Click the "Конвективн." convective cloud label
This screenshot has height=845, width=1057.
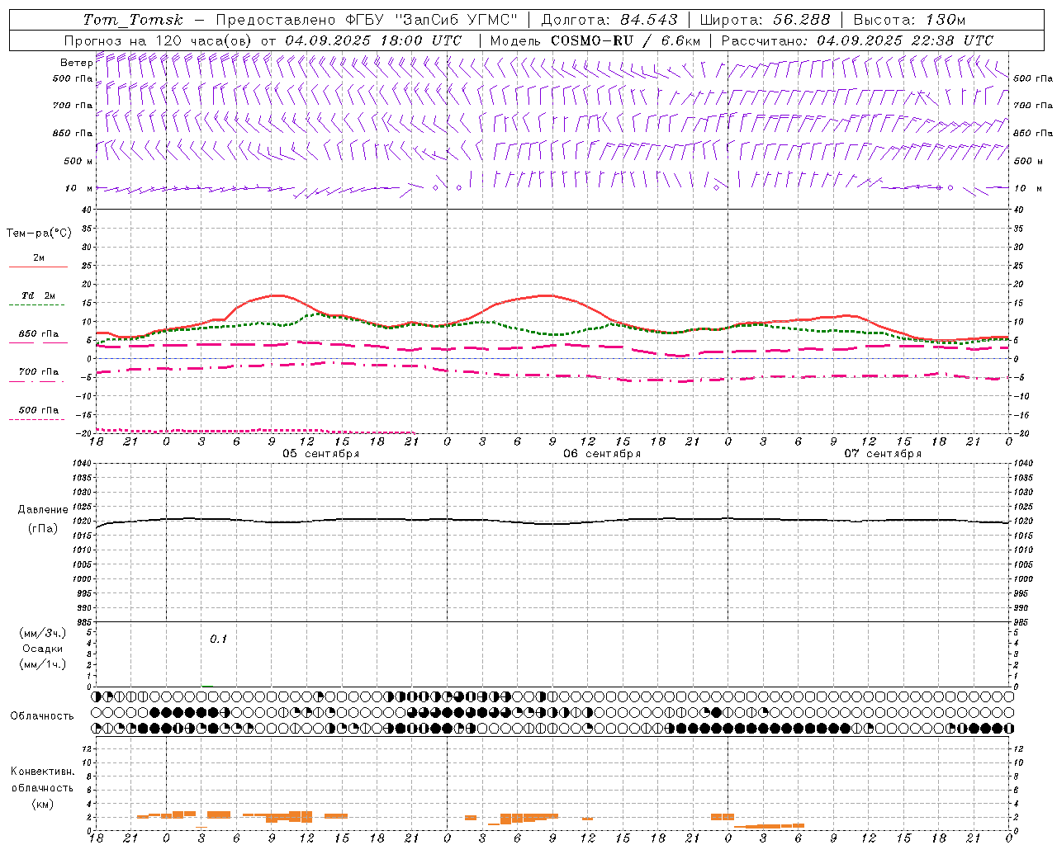42,772
